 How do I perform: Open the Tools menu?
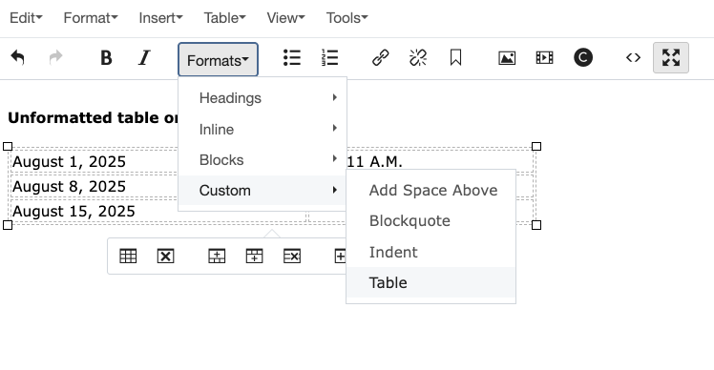coord(347,18)
